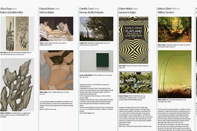Click the Flatland book cover image
The height and width of the screenshot is (131, 197).
point(134,40)
